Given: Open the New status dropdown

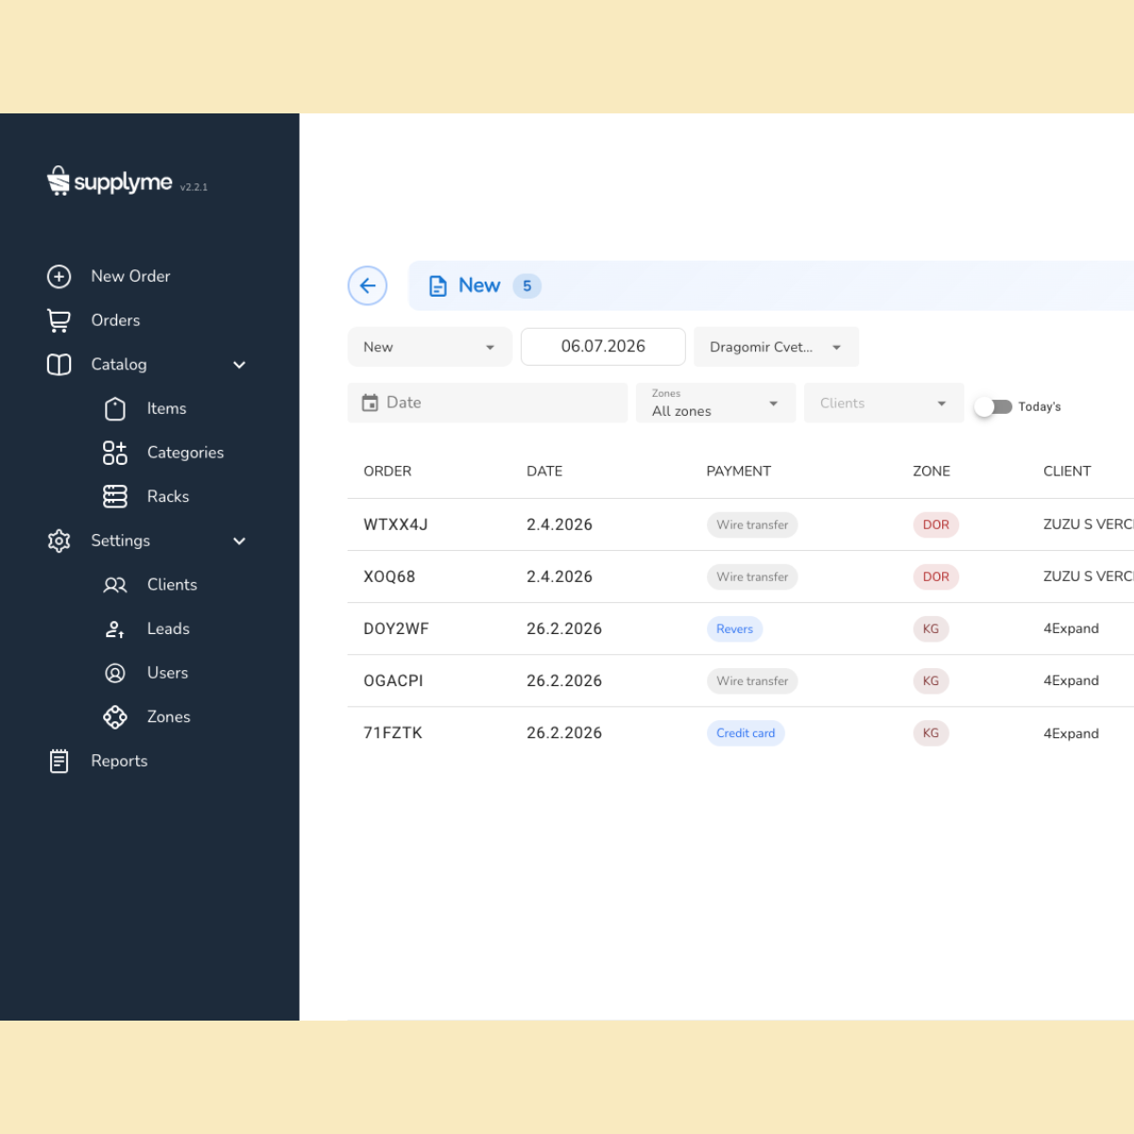Looking at the screenshot, I should (x=430, y=347).
